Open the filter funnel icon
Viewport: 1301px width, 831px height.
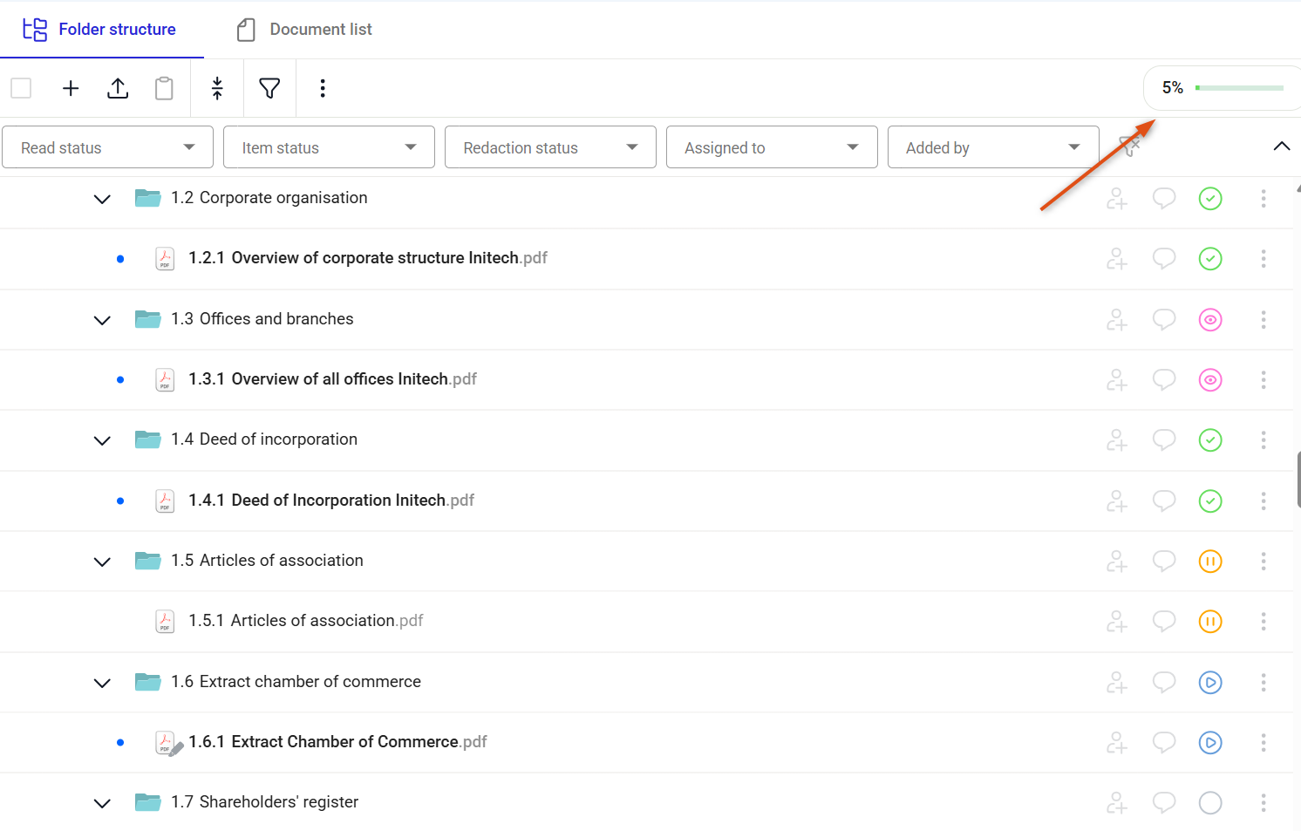pyautogui.click(x=269, y=88)
